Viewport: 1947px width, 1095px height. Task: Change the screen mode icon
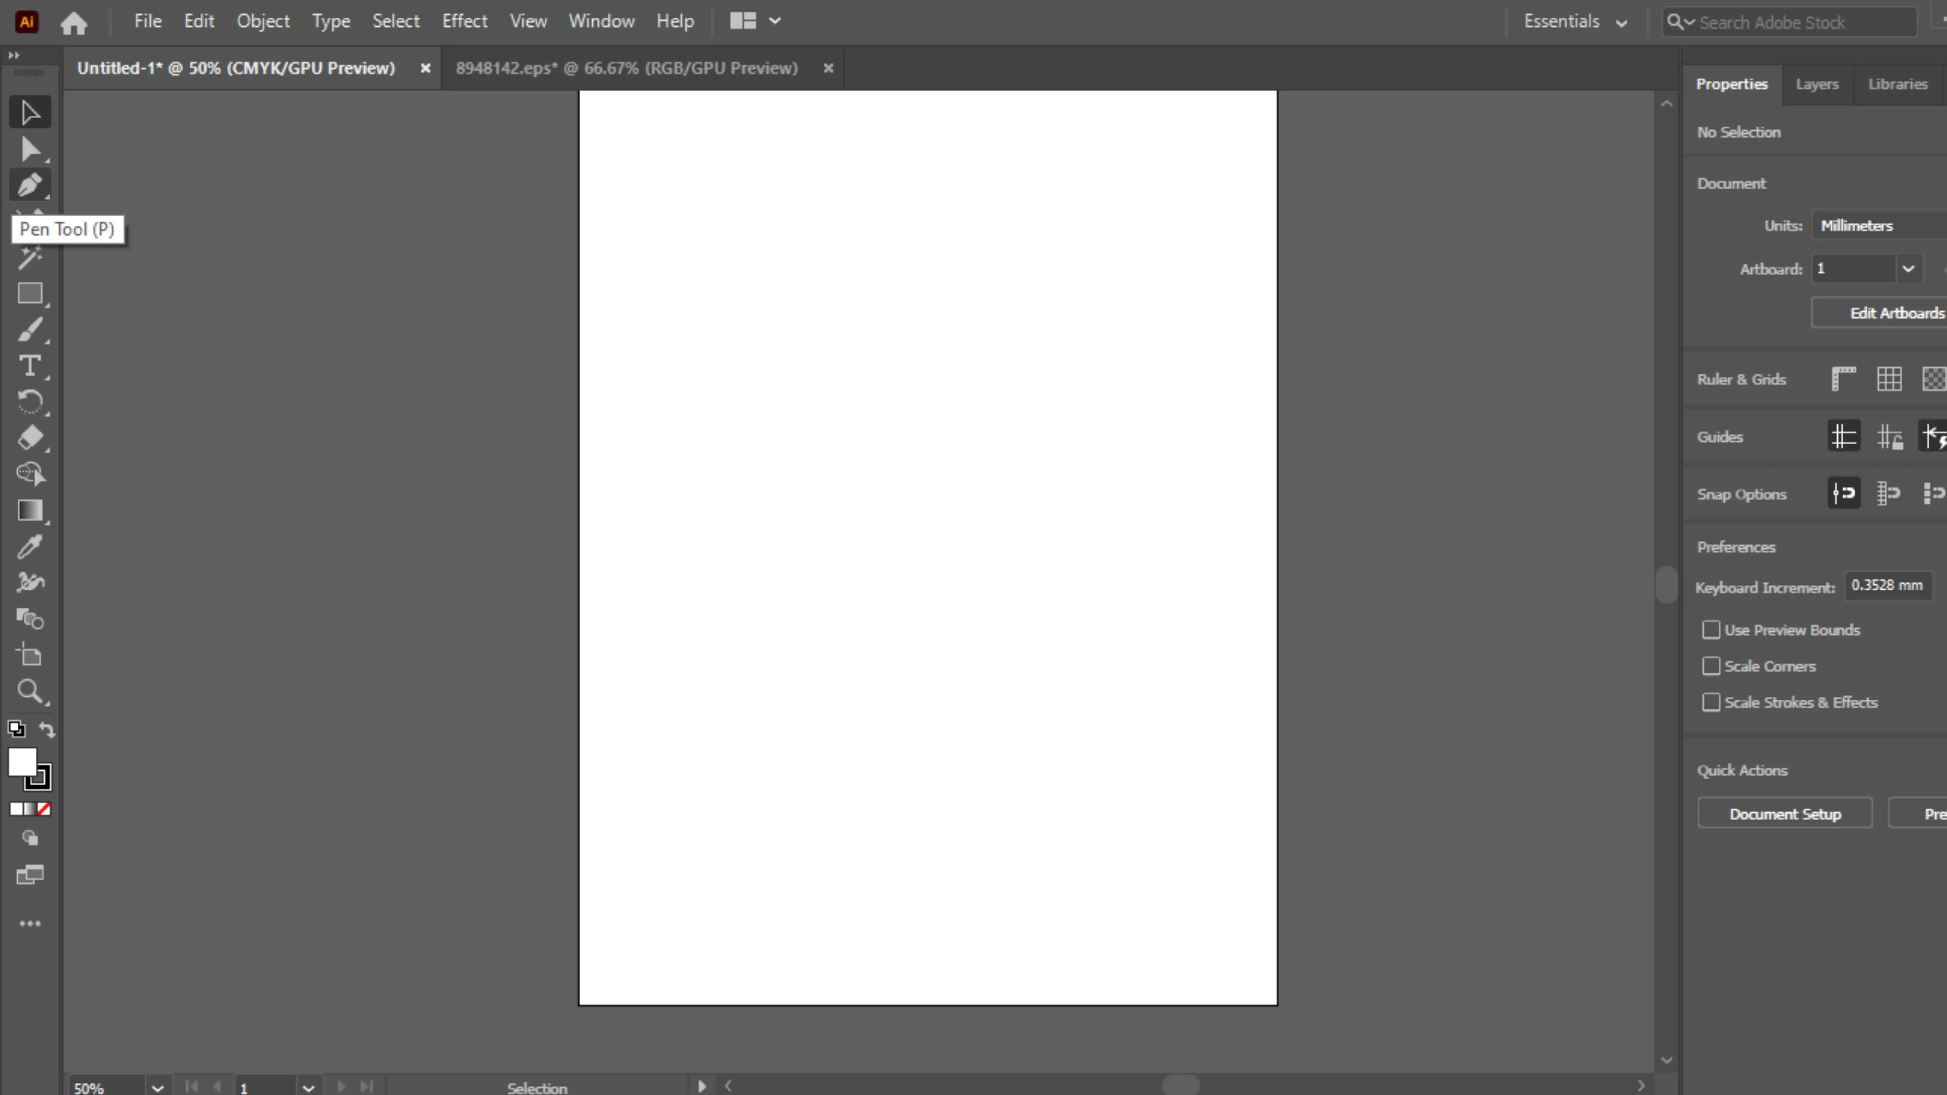[x=30, y=875]
